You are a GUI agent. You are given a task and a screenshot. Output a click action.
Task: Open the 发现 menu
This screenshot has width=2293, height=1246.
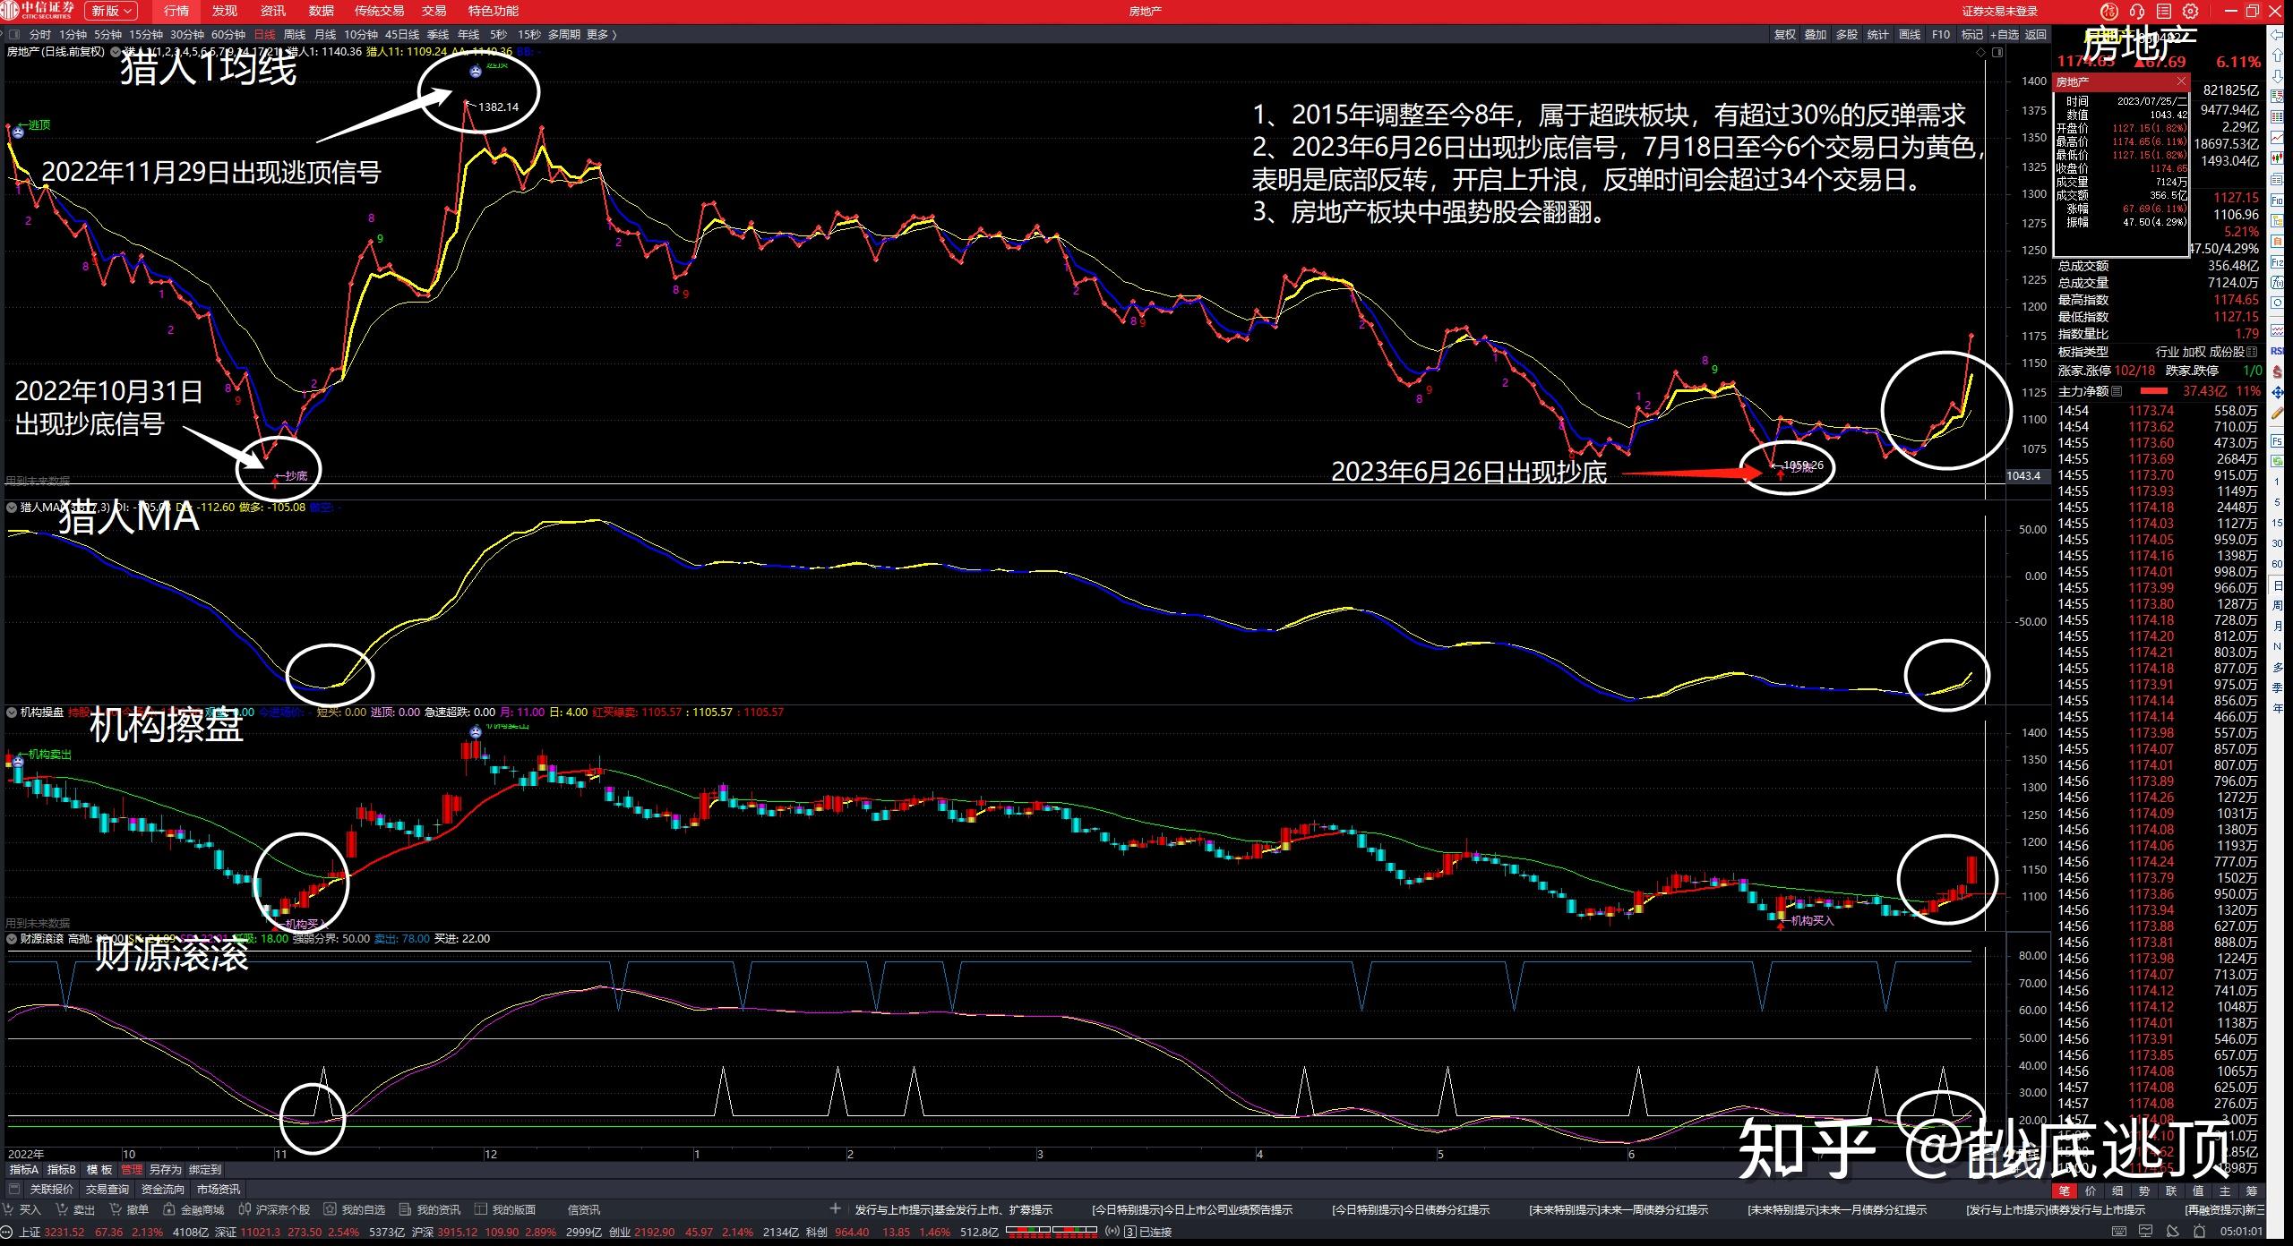[225, 11]
